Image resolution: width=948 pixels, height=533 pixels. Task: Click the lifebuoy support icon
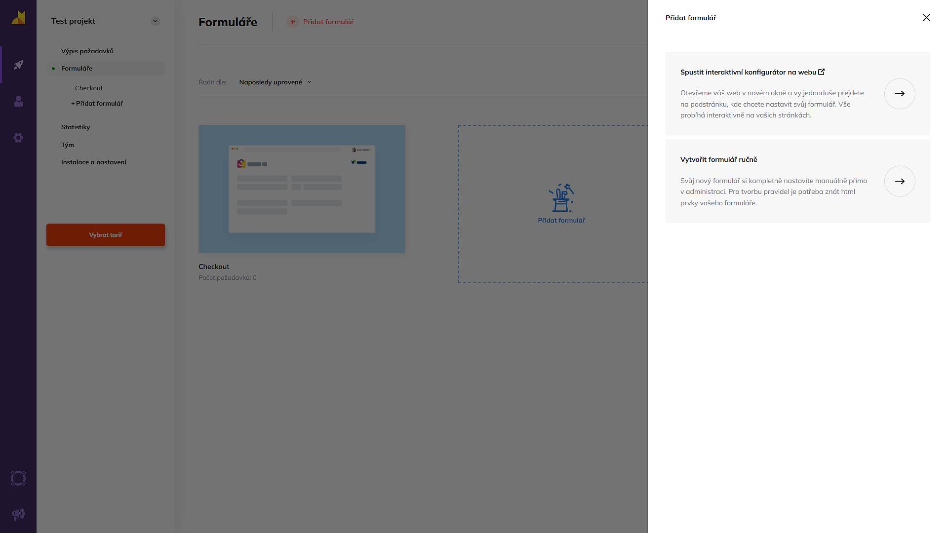pyautogui.click(x=18, y=478)
